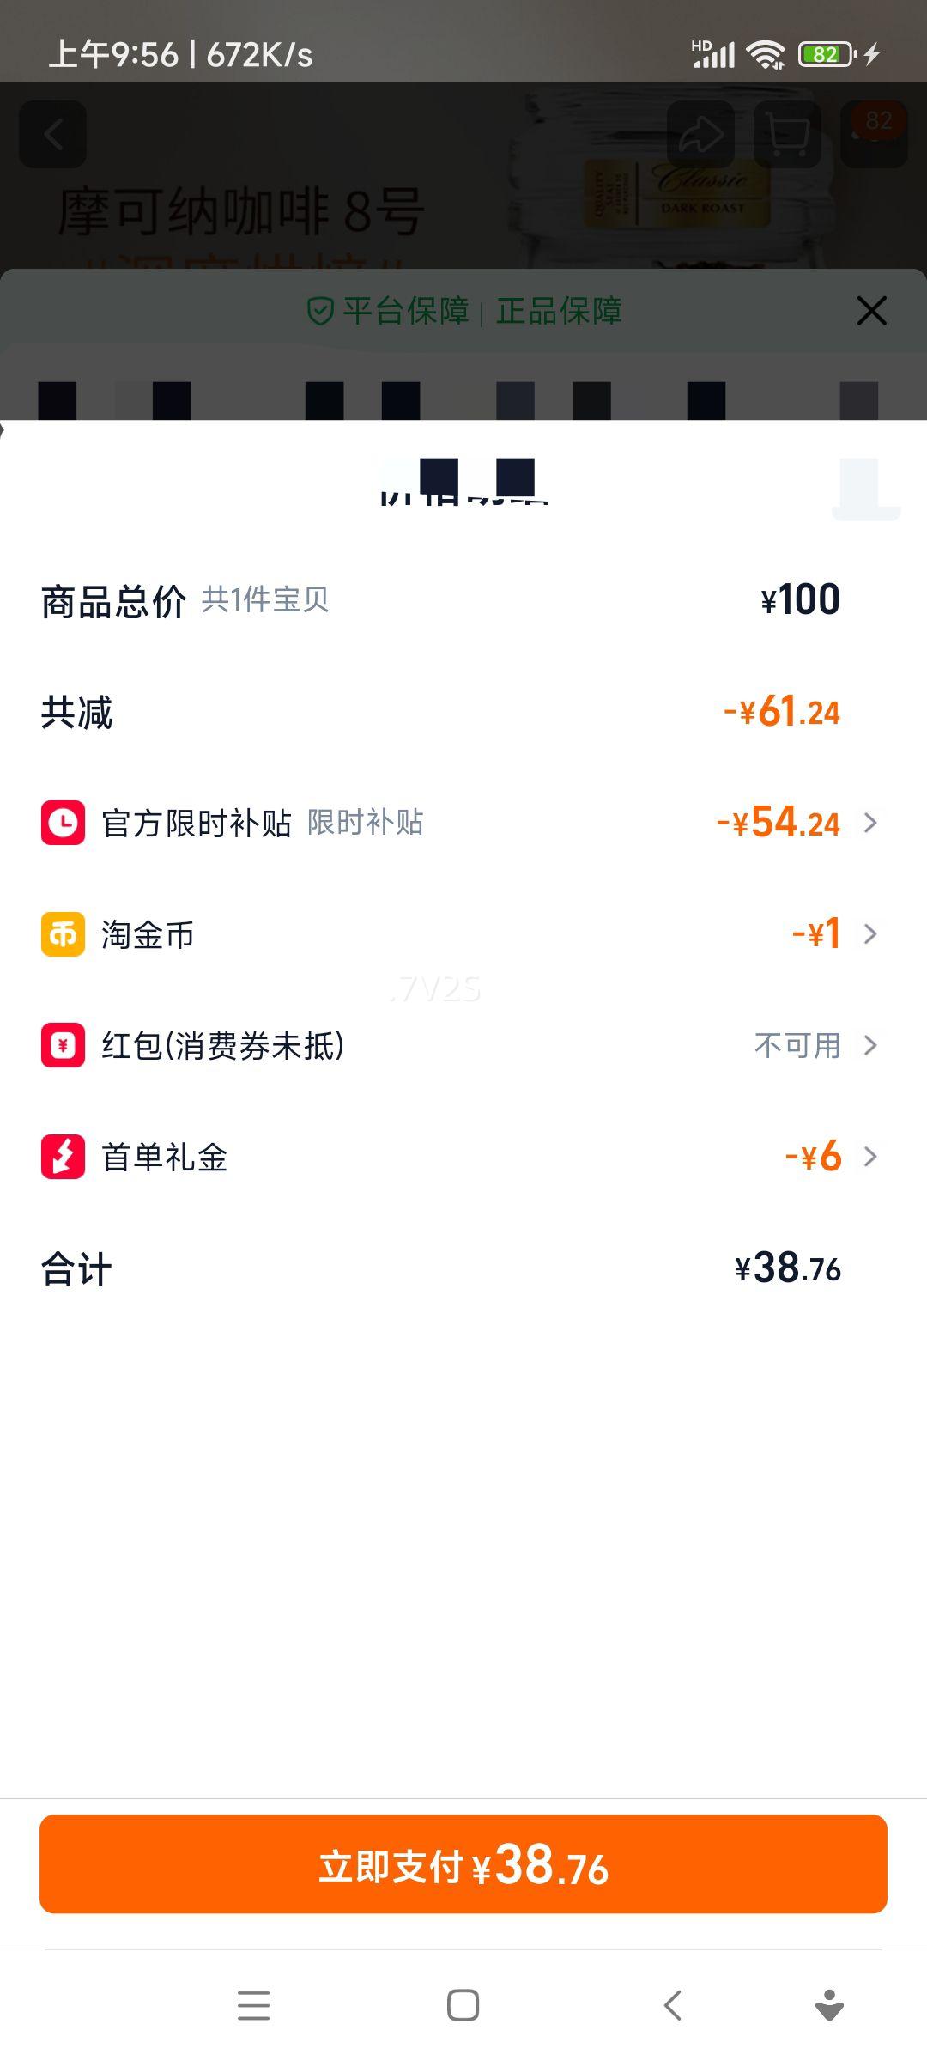Open Android recent apps menu button
Image resolution: width=927 pixels, height=2061 pixels.
click(253, 2006)
